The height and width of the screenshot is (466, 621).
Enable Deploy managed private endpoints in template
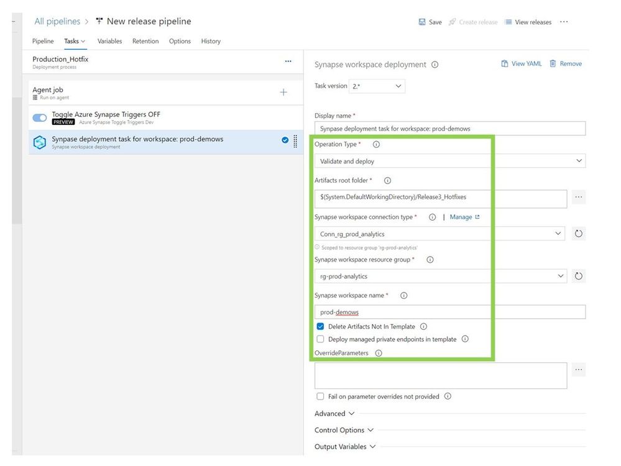(x=320, y=339)
